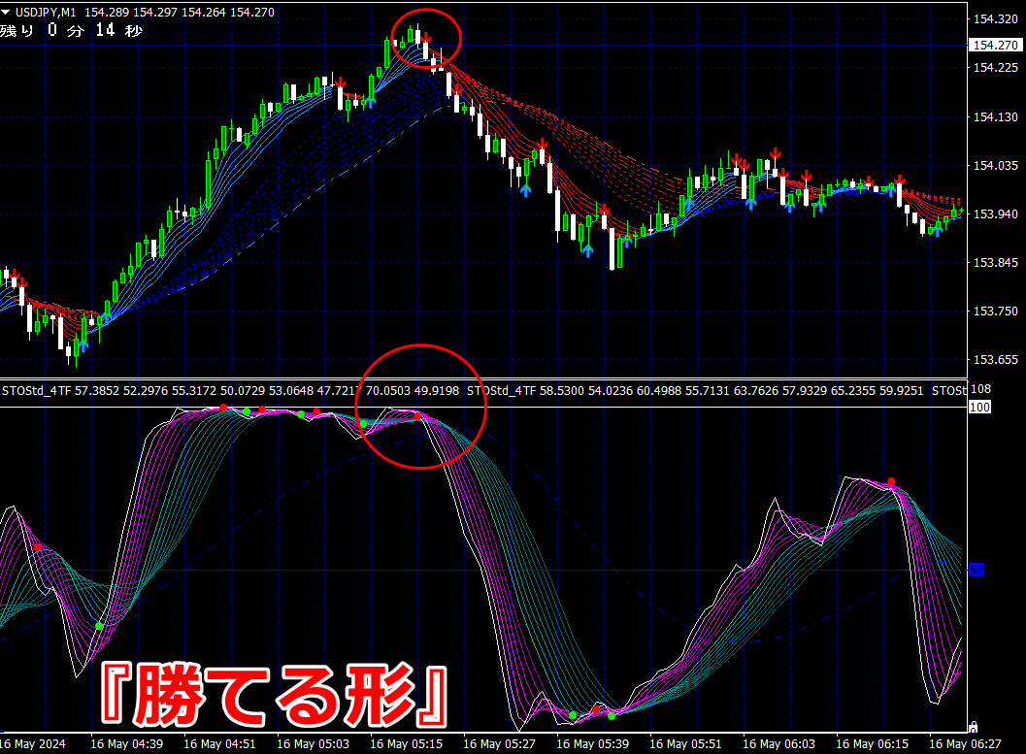Click the 16 May 05:39 time label

[592, 743]
